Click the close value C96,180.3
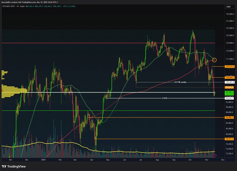The width and height of the screenshot is (237, 171). [x=57, y=6]
